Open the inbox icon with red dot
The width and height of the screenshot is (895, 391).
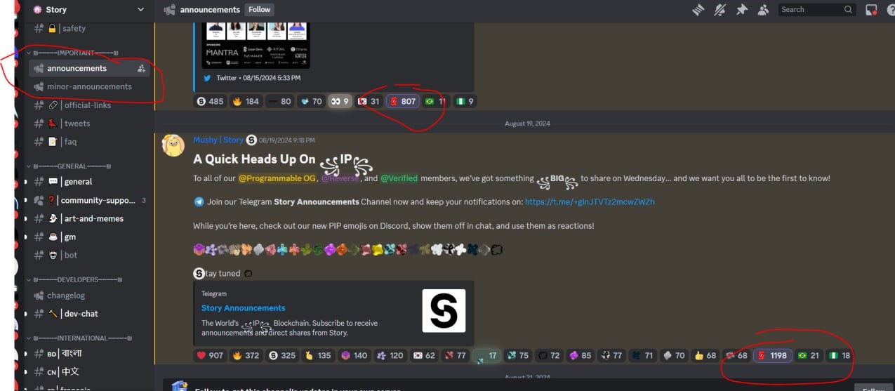pos(871,10)
